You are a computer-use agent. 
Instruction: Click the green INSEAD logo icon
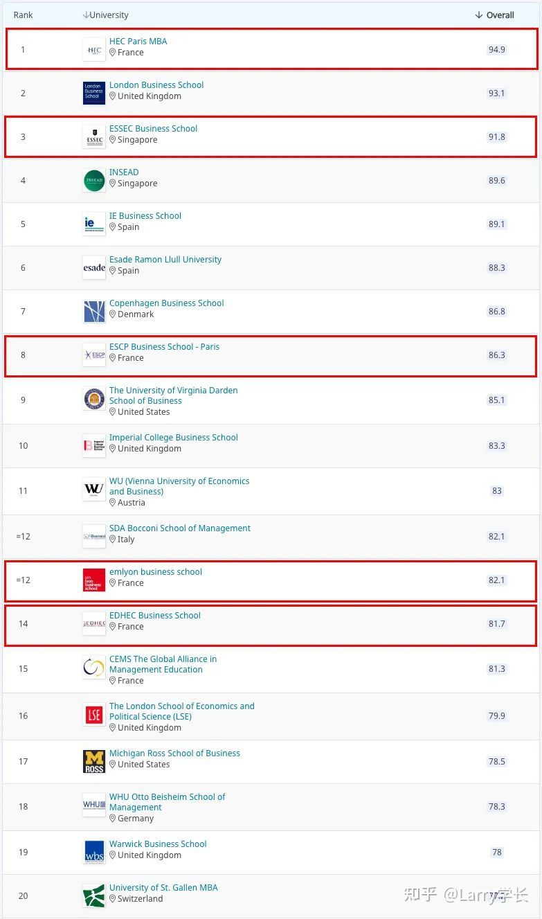(x=94, y=181)
